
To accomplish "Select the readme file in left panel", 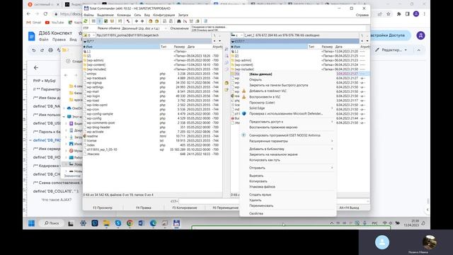I will click(92, 136).
